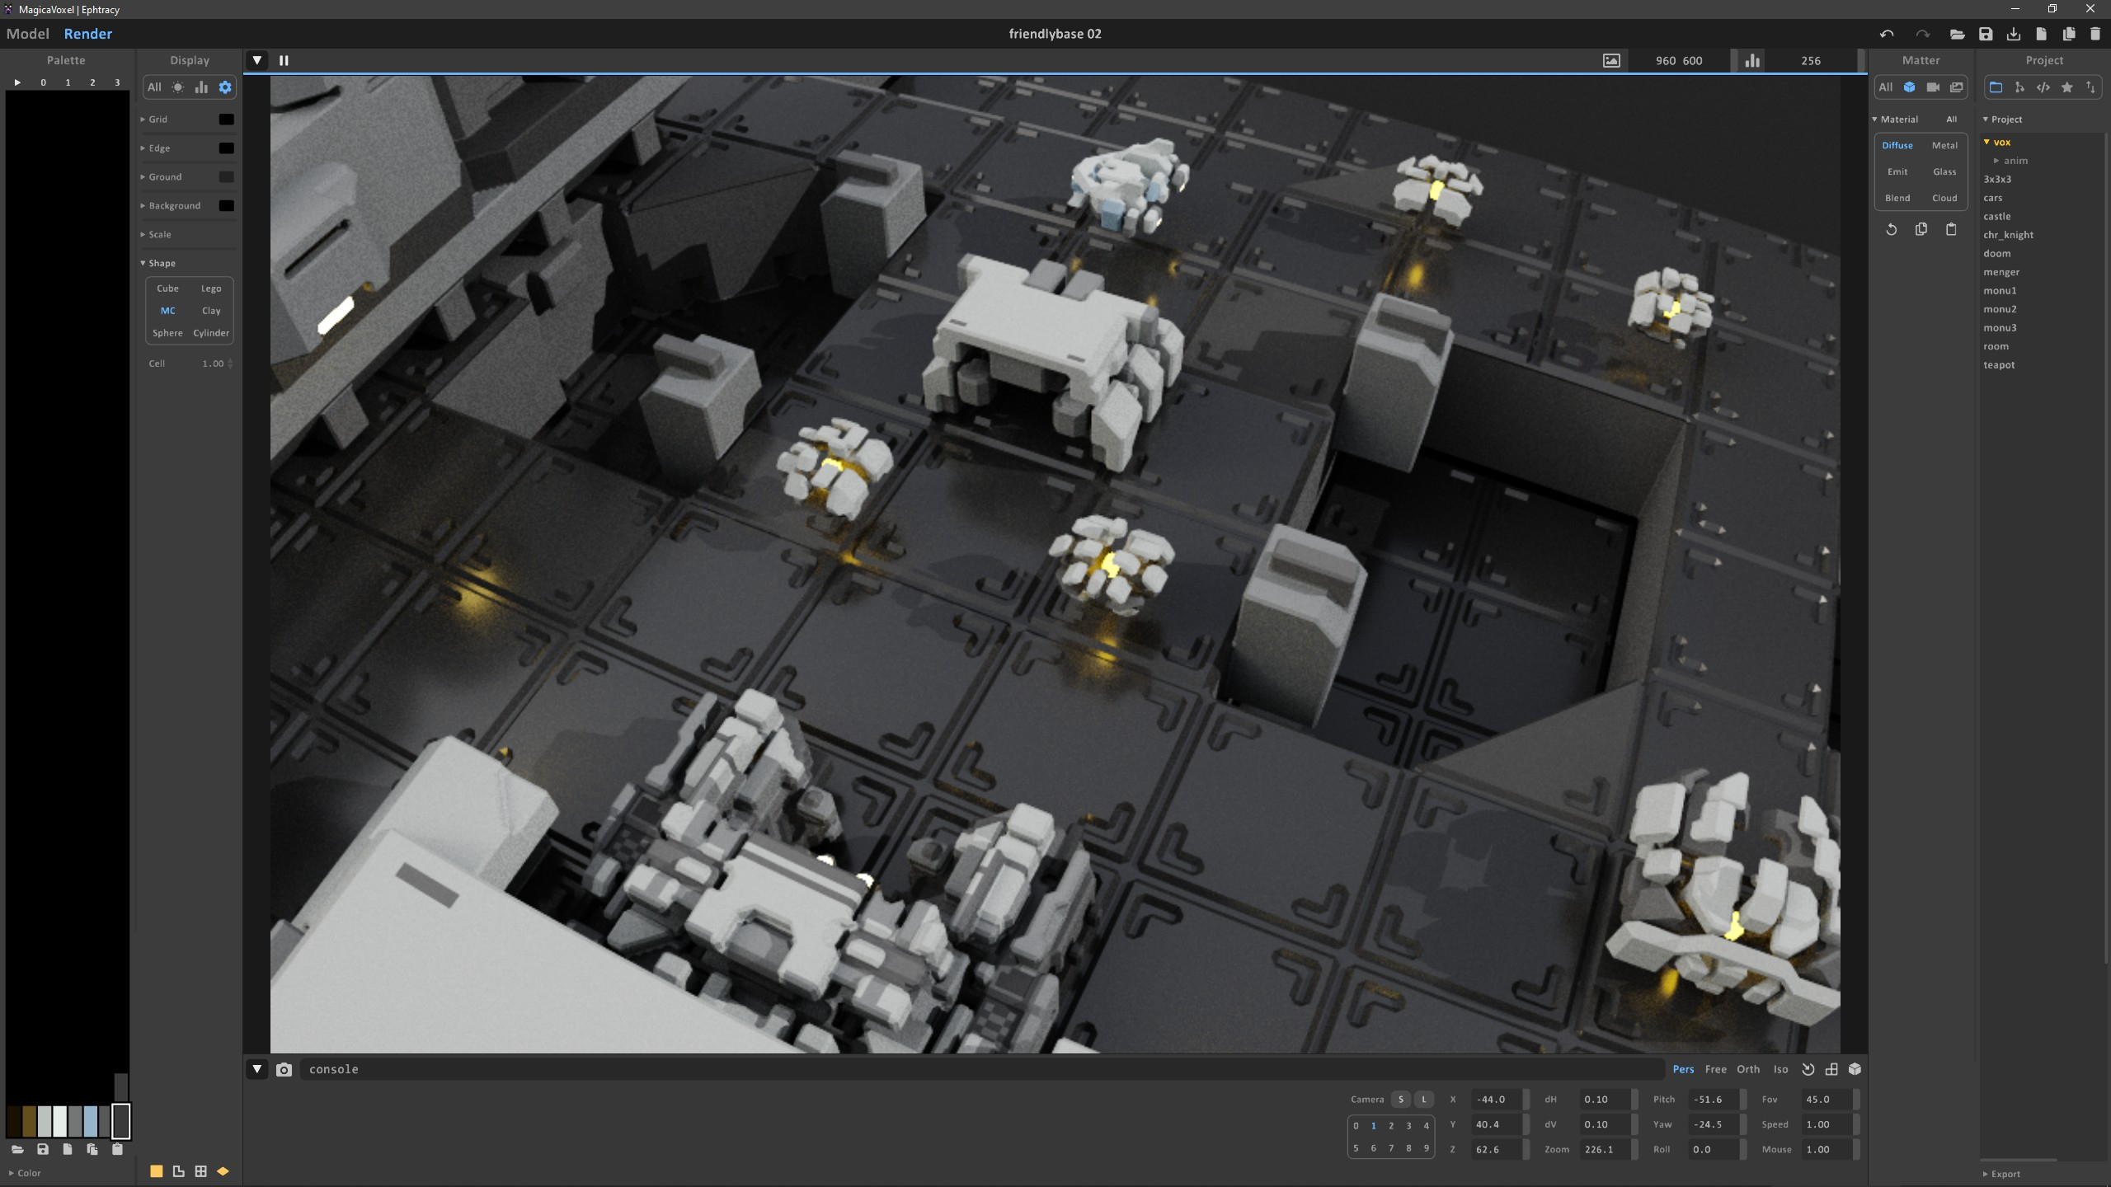
Task: Switch to camera slot 7
Action: (1391, 1148)
